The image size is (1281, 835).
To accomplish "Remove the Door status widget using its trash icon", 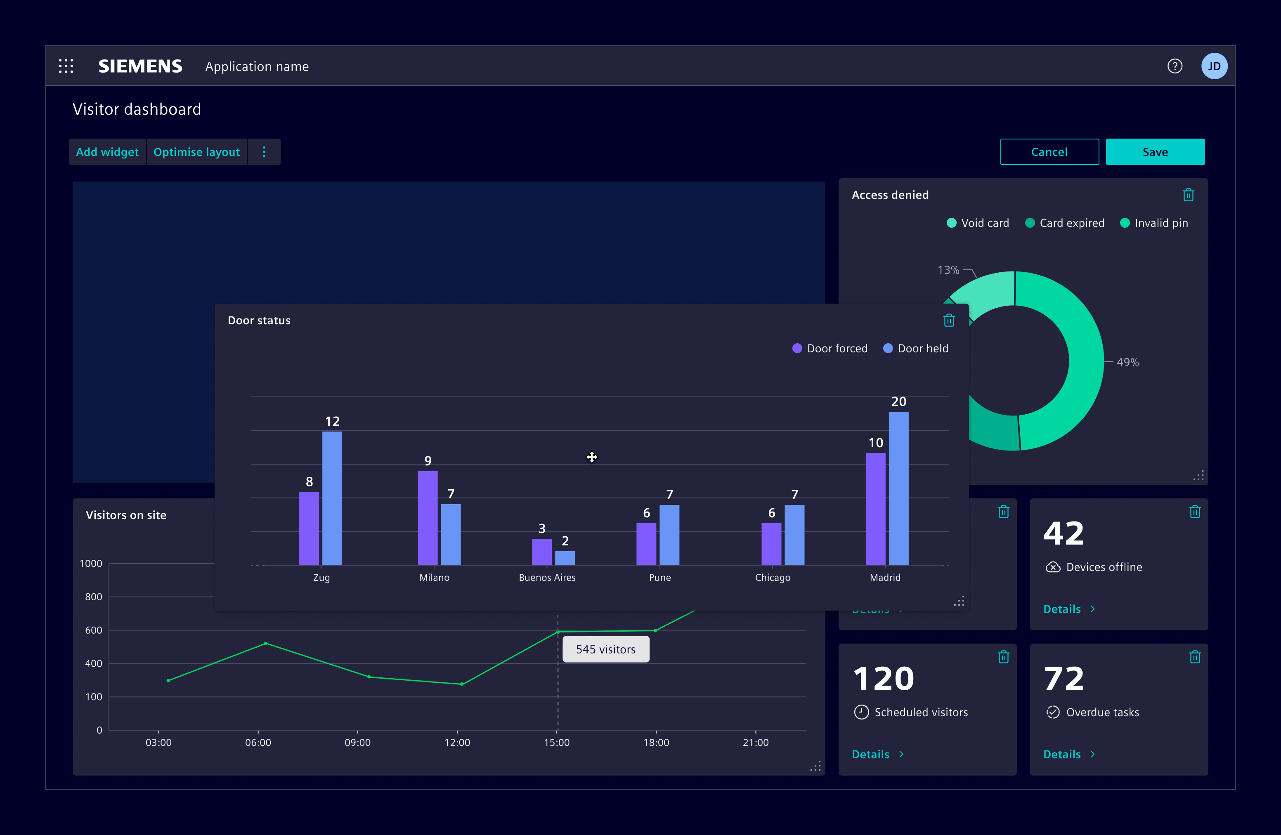I will coord(949,320).
